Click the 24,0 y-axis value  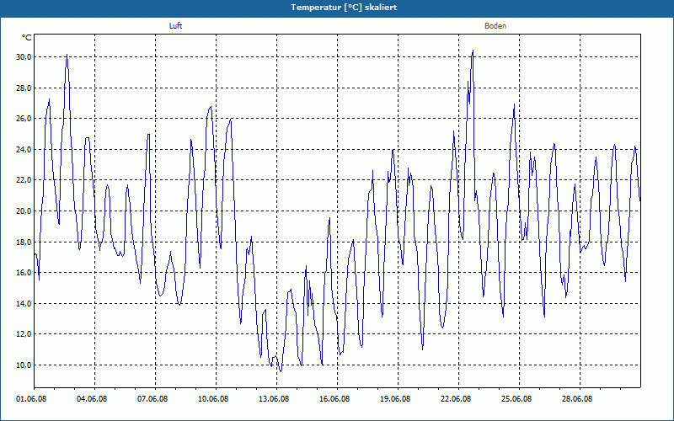(x=24, y=150)
